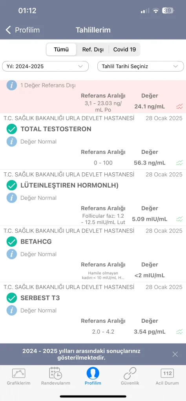
Task: Tap info icon under BETAHCG
Action: coord(12,254)
